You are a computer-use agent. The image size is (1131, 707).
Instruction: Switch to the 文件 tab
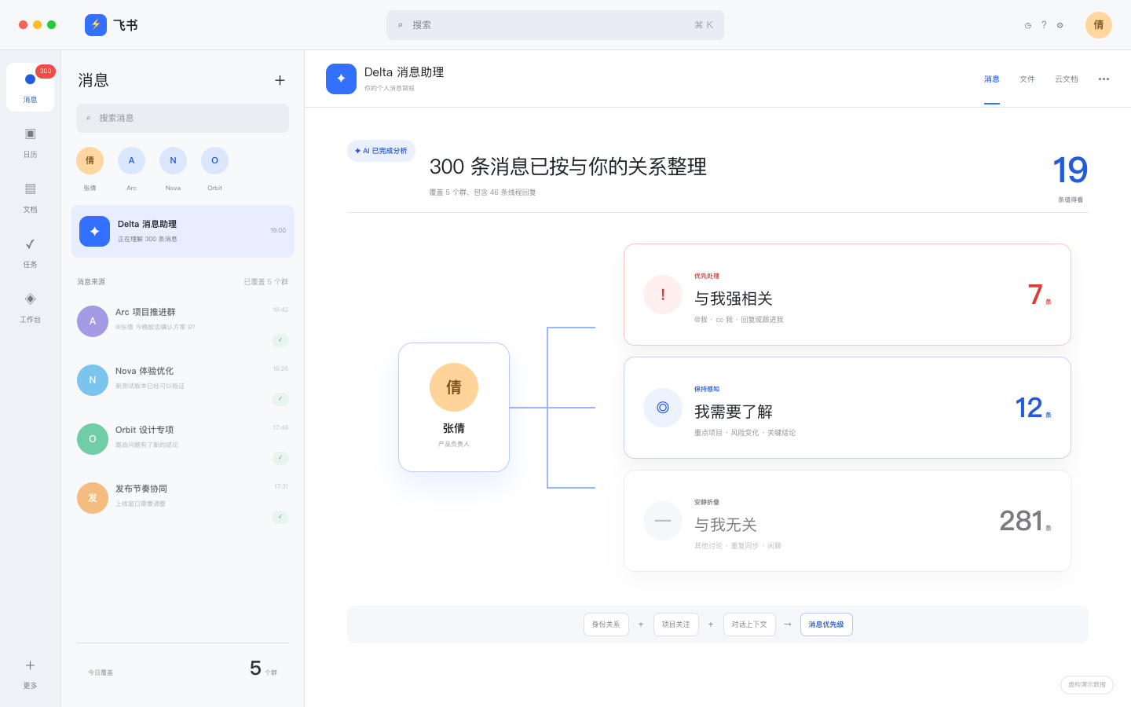1027,79
